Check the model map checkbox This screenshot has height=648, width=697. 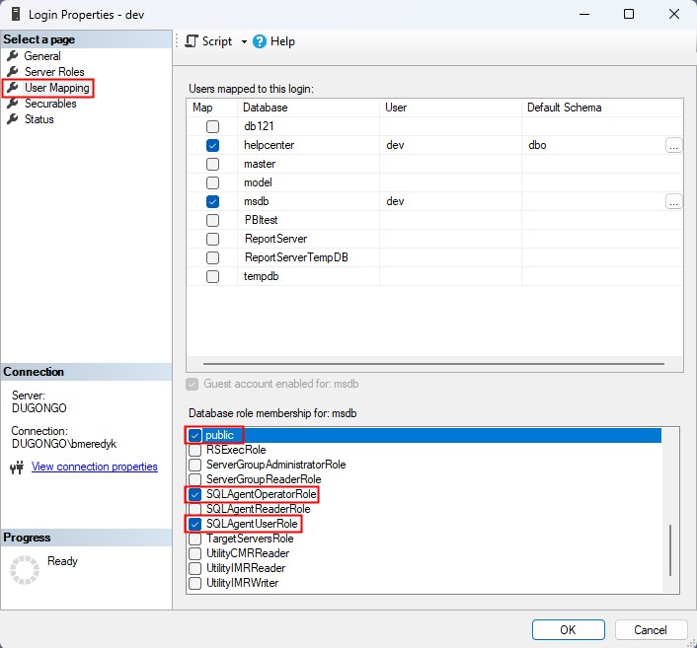point(212,182)
